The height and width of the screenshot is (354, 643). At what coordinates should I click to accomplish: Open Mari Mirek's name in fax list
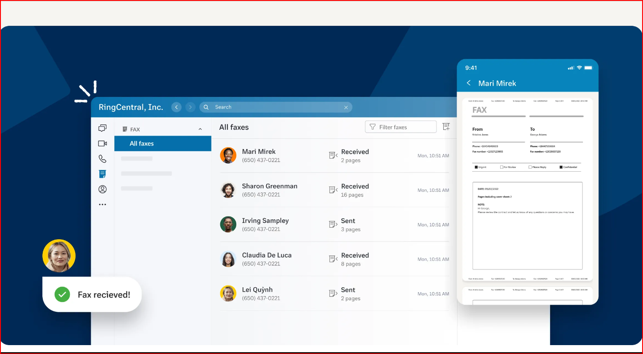pyautogui.click(x=259, y=152)
